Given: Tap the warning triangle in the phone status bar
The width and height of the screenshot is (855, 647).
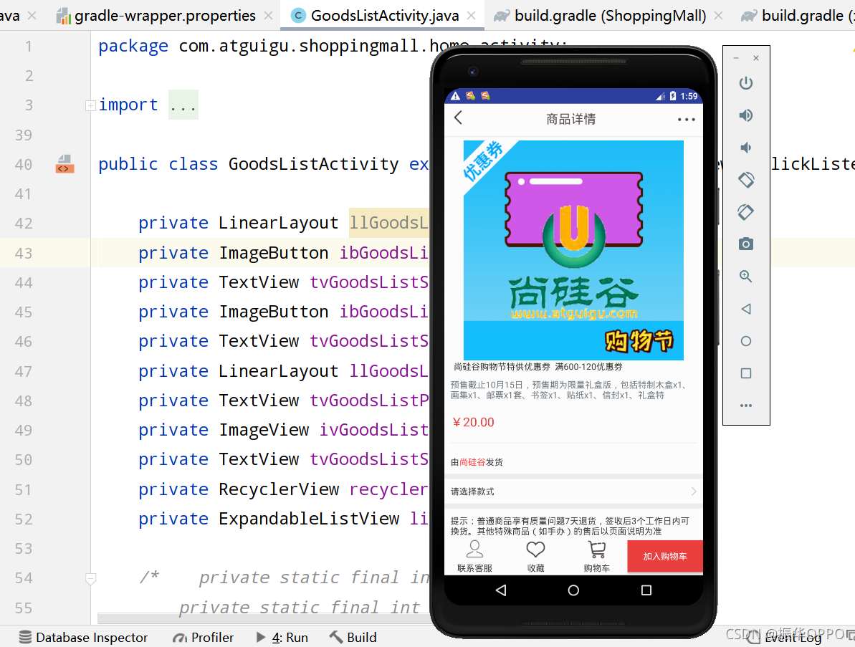Looking at the screenshot, I should [x=455, y=96].
